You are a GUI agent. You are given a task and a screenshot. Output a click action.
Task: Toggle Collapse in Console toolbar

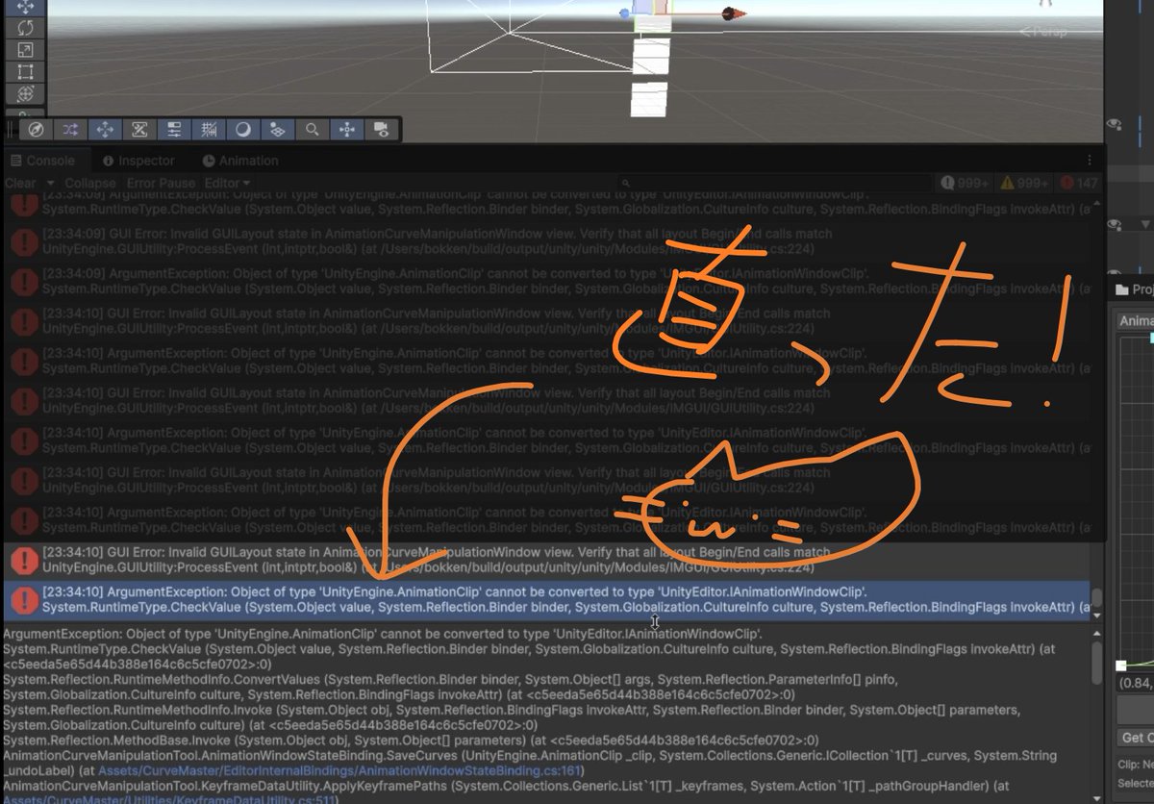[x=89, y=183]
